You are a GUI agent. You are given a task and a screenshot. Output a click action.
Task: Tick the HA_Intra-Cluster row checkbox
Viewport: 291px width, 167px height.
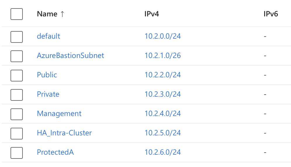tap(17, 134)
